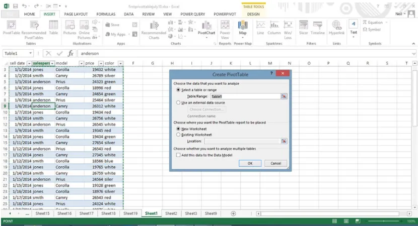The image size is (418, 226).
Task: Expand the My Apps dropdown
Action: pyautogui.click(x=129, y=34)
